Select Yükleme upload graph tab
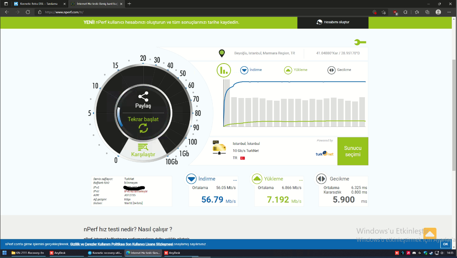Screen dimensions: 457x258 coord(296,70)
